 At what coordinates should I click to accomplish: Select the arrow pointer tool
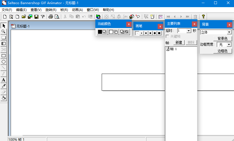click(x=4, y=26)
